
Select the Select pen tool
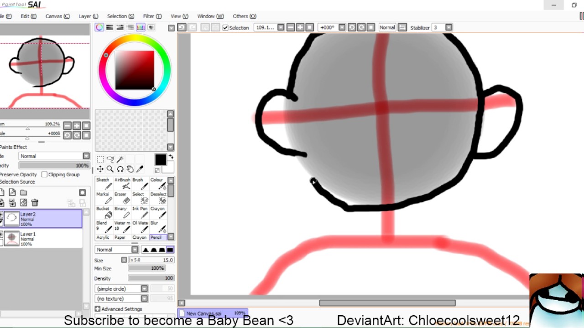pyautogui.click(x=140, y=198)
